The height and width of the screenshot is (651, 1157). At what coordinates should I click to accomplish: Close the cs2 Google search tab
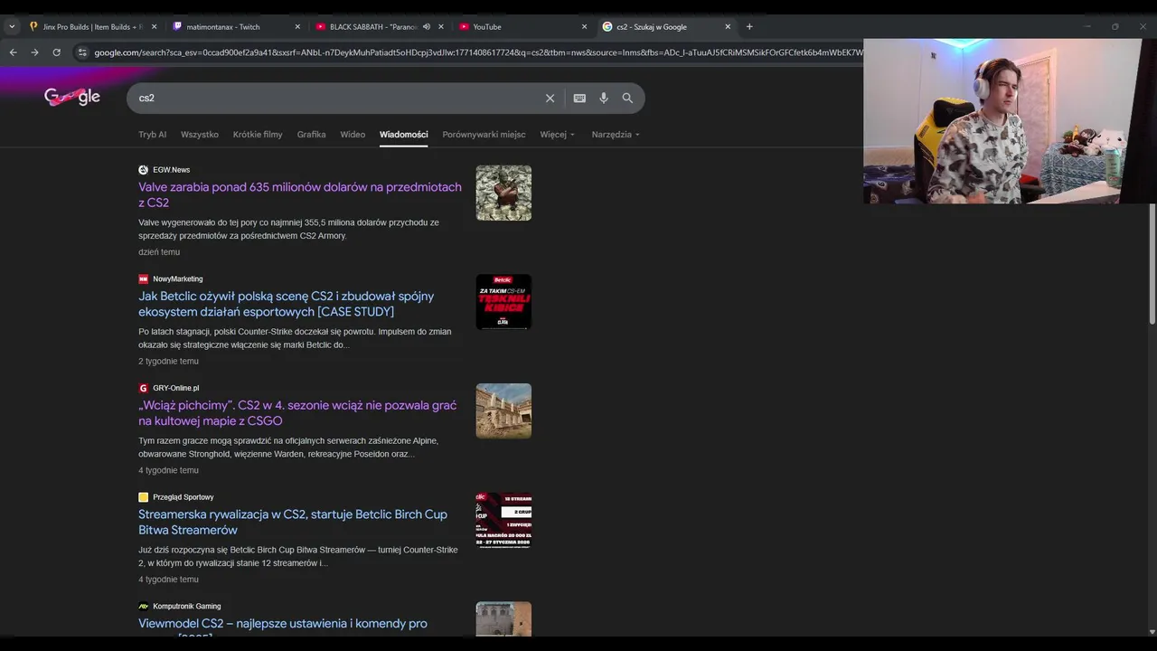click(x=728, y=26)
